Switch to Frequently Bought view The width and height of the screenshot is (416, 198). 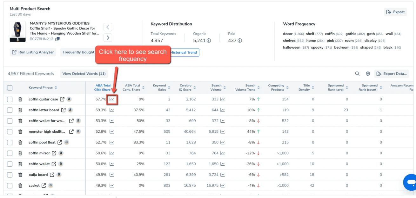pyautogui.click(x=78, y=52)
